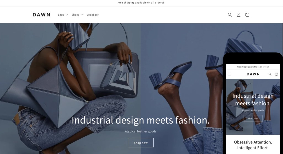Open the desktop search magnifier icon
283x154 pixels.
(230, 15)
